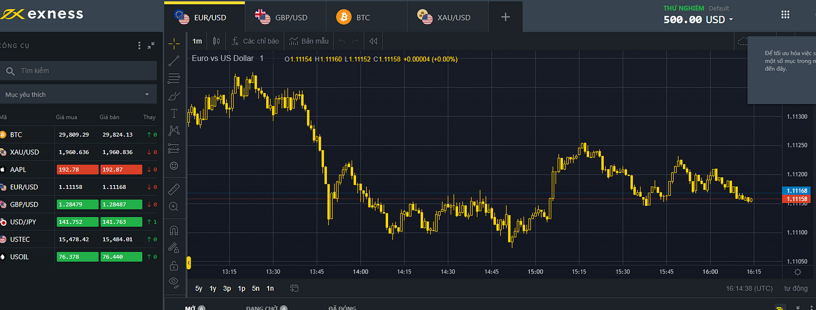This screenshot has width=816, height=310.
Task: Toggle stay in drawing mode pencil-lock
Action: coord(174,248)
